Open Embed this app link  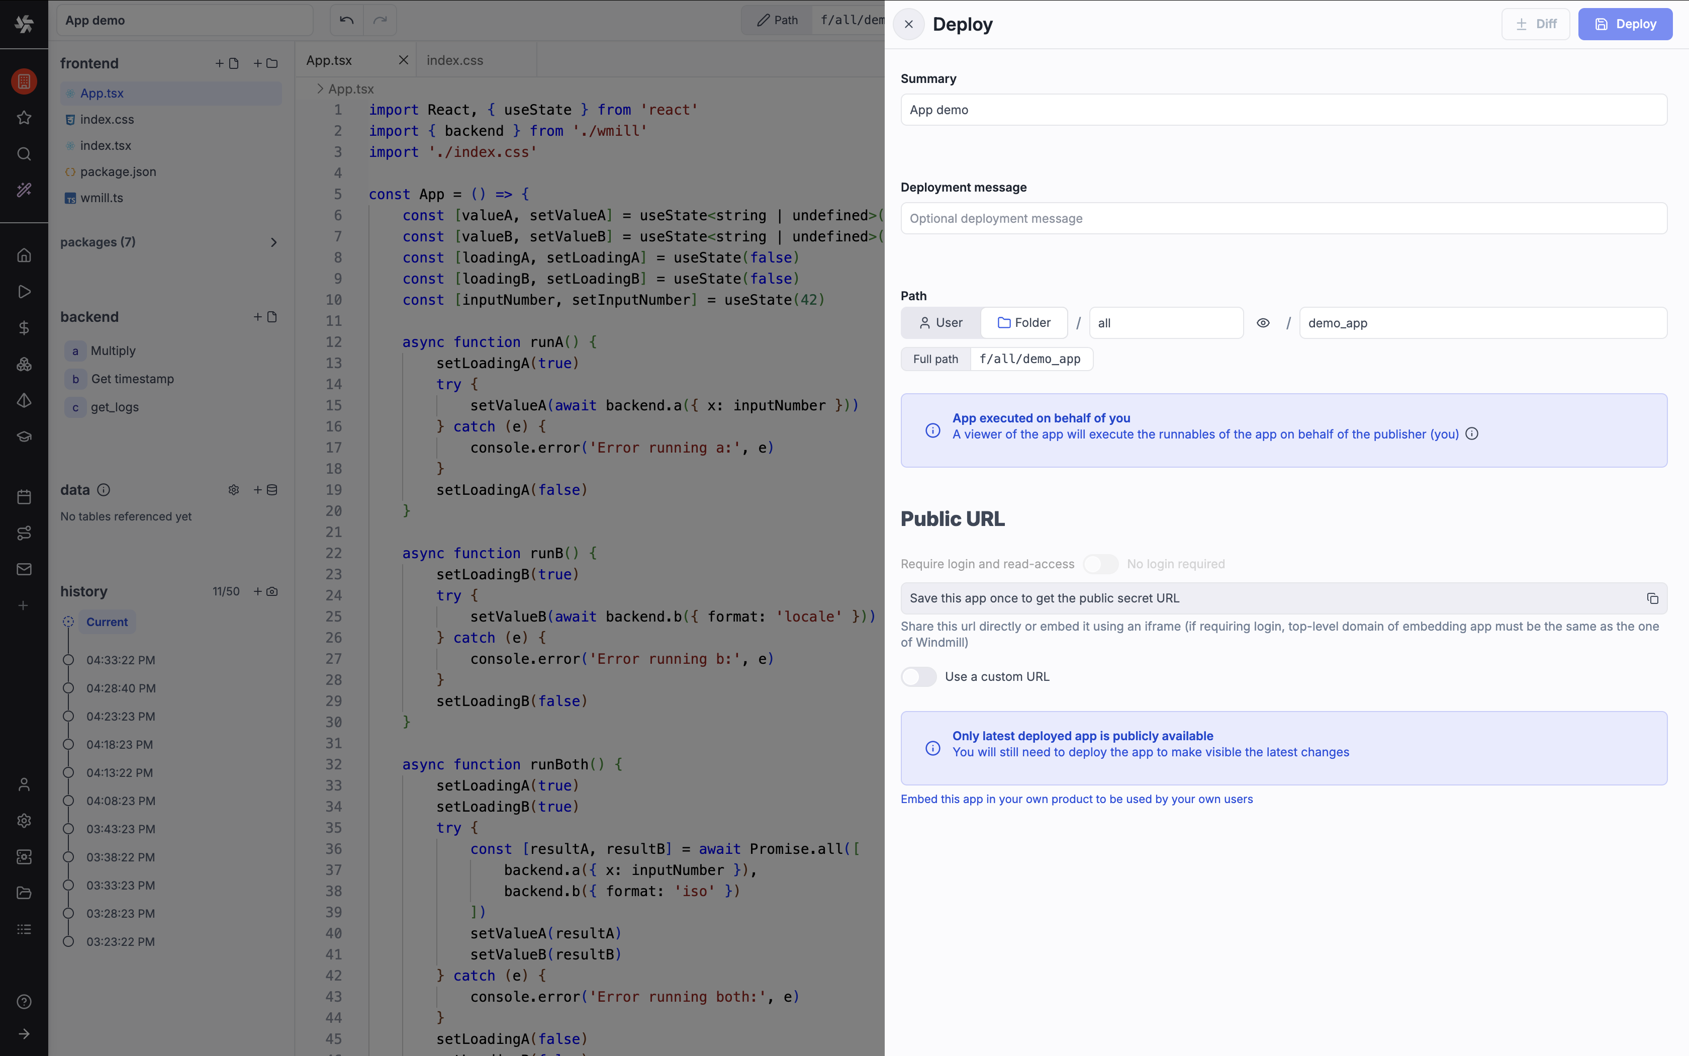[x=1076, y=799]
